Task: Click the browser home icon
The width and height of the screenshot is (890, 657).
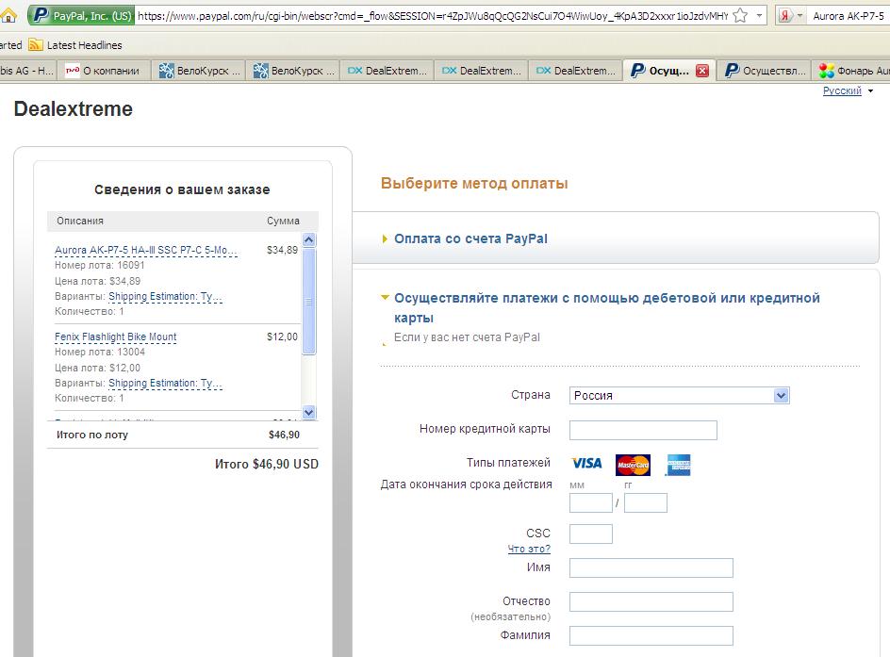Action: (x=8, y=15)
